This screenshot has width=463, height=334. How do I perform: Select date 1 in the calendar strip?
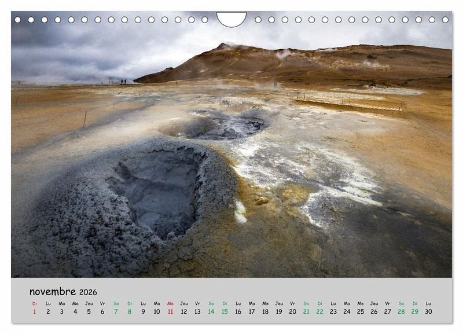35,311
